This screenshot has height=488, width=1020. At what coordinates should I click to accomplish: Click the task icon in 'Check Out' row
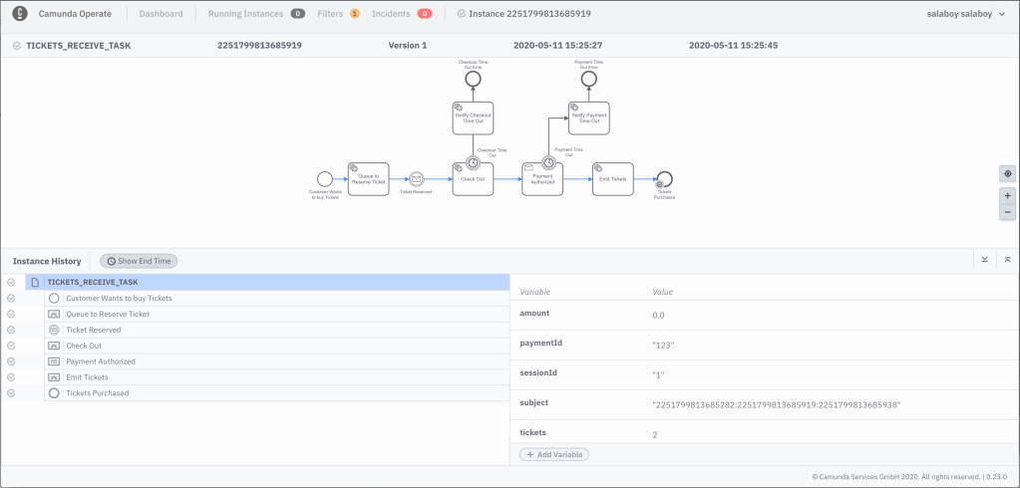pos(54,346)
